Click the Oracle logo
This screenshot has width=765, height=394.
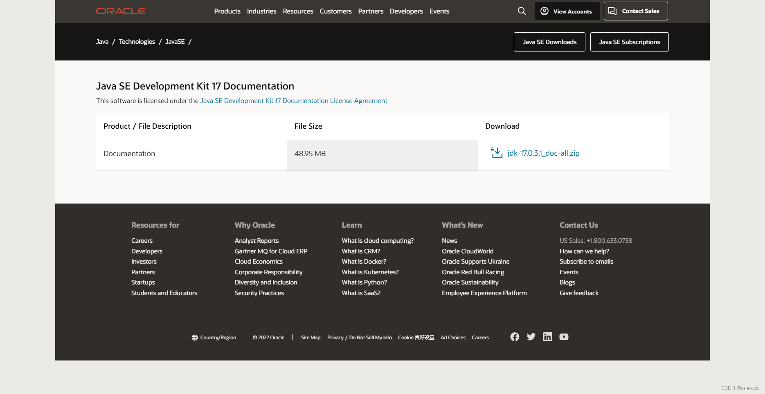(121, 11)
